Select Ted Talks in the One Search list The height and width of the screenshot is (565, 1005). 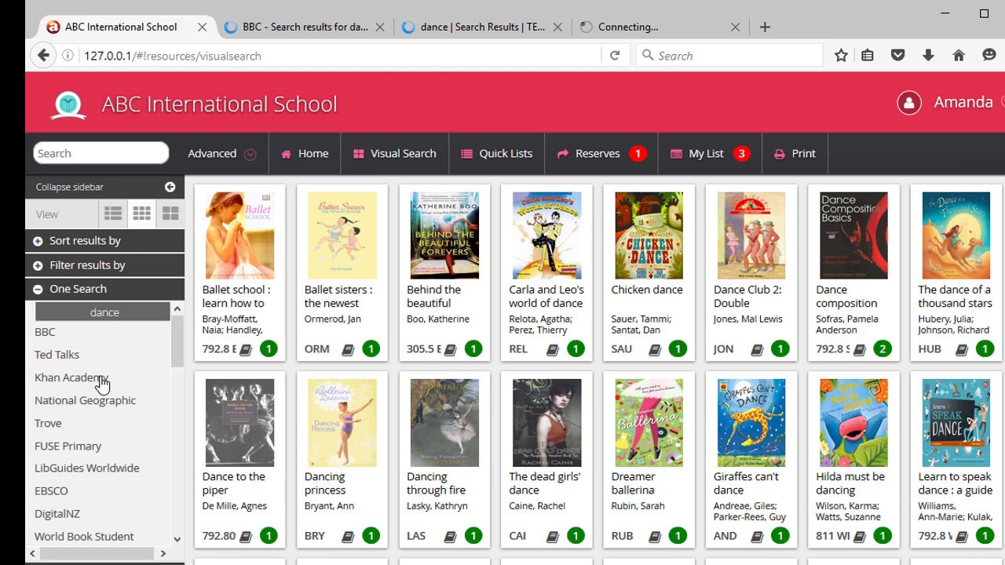pyautogui.click(x=57, y=355)
